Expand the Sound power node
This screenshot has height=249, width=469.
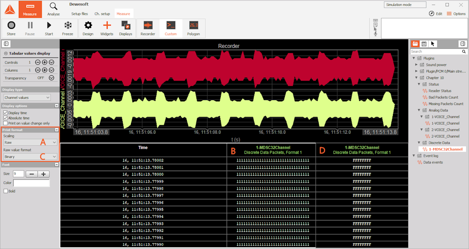point(416,65)
